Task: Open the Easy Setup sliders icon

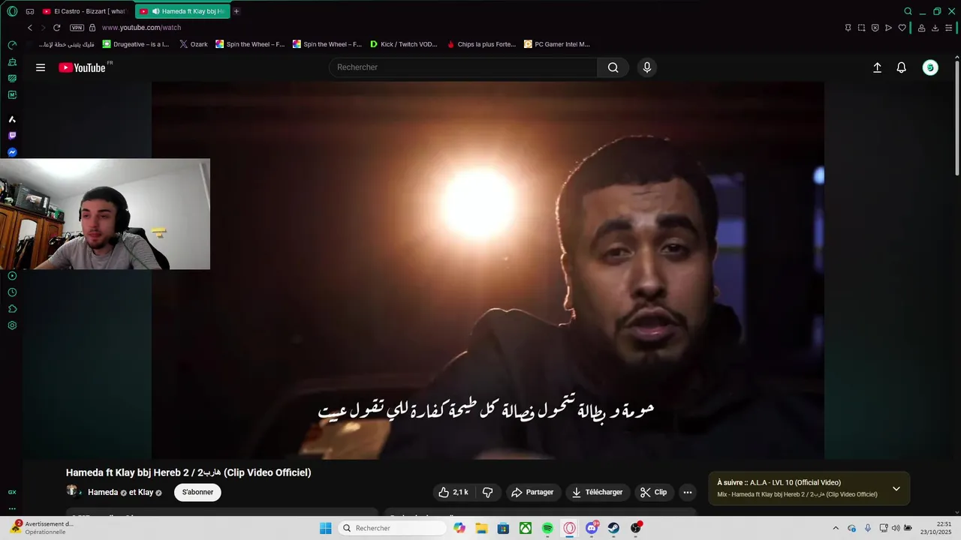Action: pos(949,28)
